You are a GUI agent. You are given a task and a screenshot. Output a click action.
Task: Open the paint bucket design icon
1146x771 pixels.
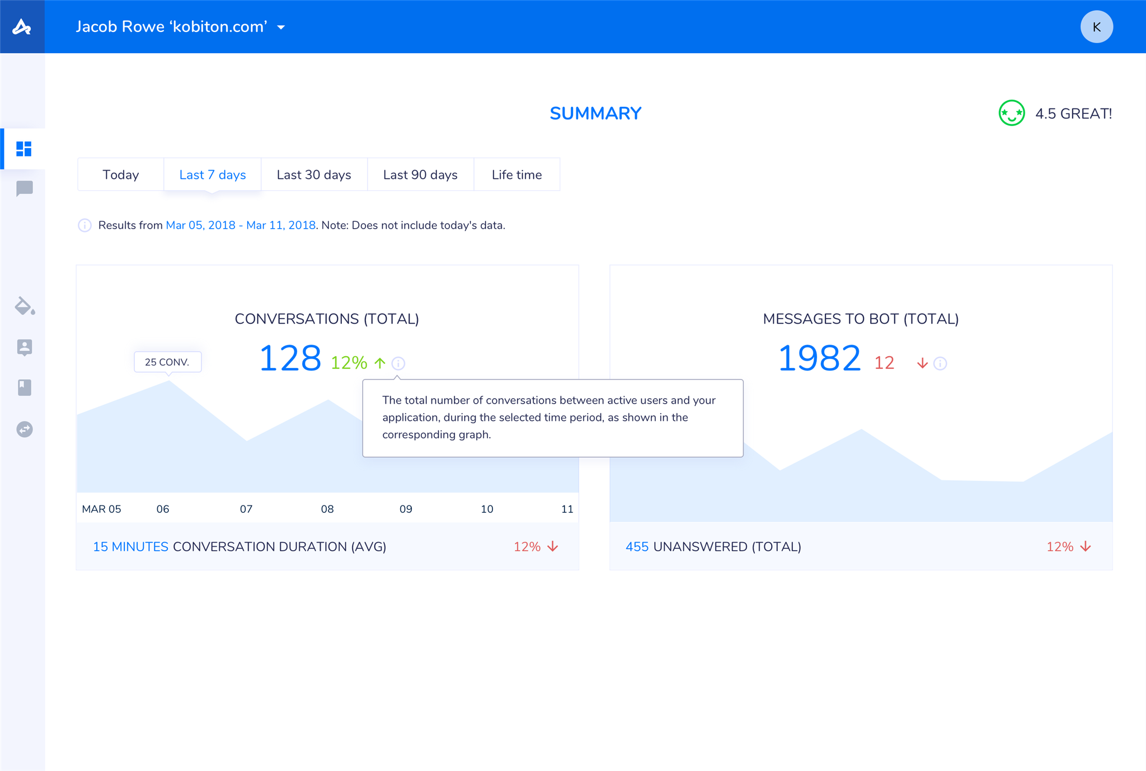[25, 306]
